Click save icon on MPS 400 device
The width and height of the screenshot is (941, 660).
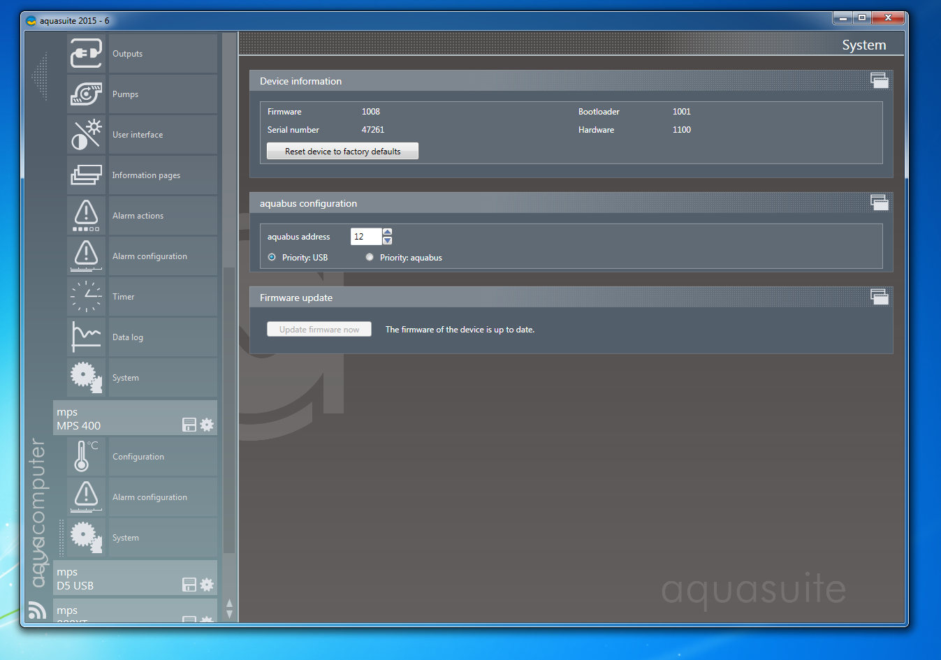[x=189, y=425]
